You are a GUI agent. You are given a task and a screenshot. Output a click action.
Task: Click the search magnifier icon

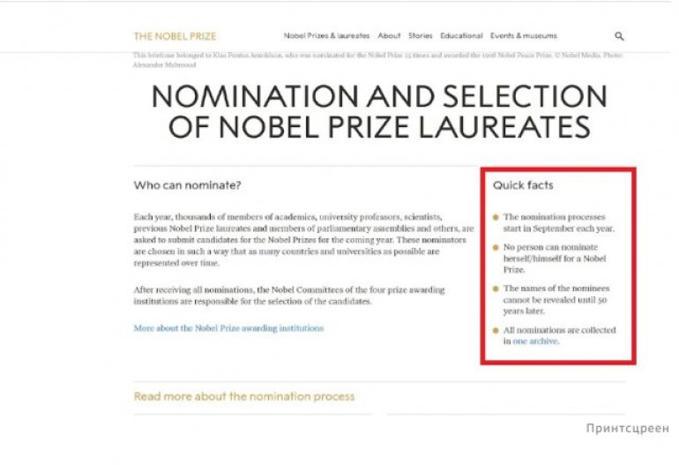coord(619,36)
